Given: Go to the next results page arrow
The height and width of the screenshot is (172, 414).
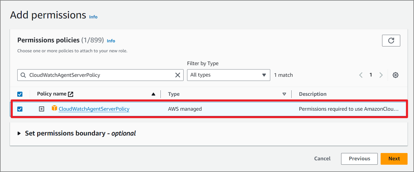Looking at the screenshot, I should 381,75.
